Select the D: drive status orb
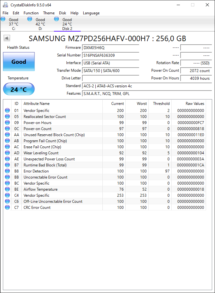Viewport: 215px width, 293px height. click(x=30, y=19)
